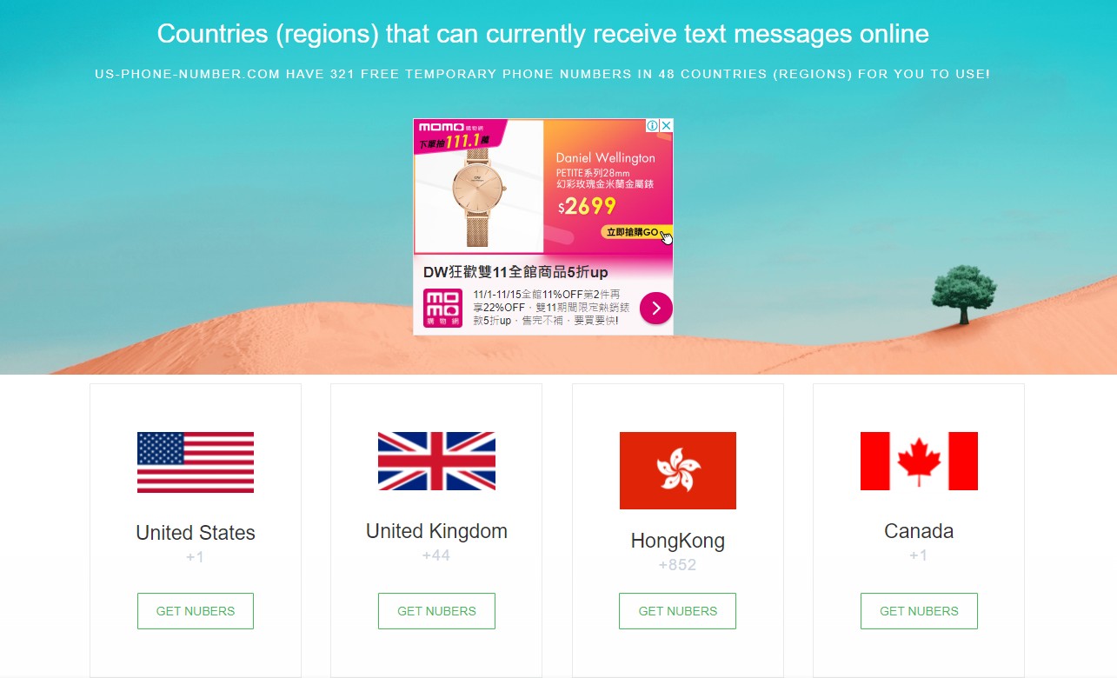Get numbers for Canada
1117x678 pixels.
coord(919,611)
